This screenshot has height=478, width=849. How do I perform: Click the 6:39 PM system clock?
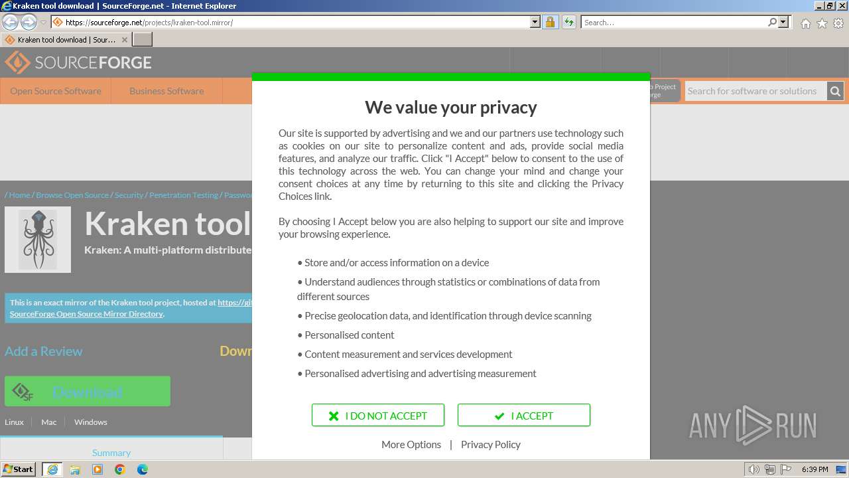click(x=815, y=469)
